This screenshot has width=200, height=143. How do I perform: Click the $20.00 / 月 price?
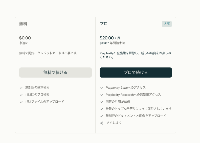pos(110,38)
